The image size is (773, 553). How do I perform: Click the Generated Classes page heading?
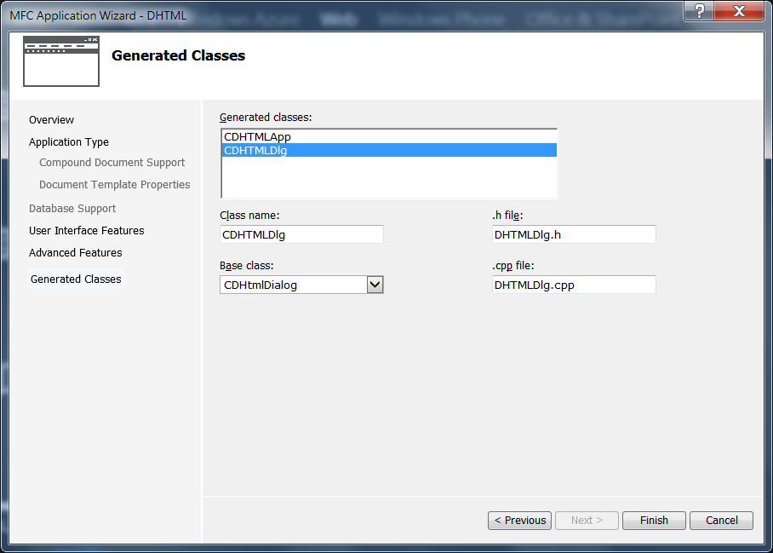179,55
